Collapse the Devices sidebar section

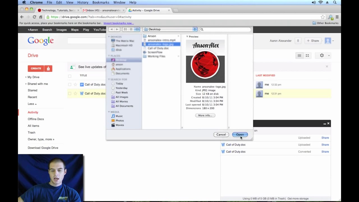[x=109, y=37]
